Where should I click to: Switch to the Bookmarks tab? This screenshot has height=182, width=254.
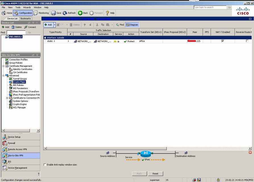pyautogui.click(x=26, y=18)
